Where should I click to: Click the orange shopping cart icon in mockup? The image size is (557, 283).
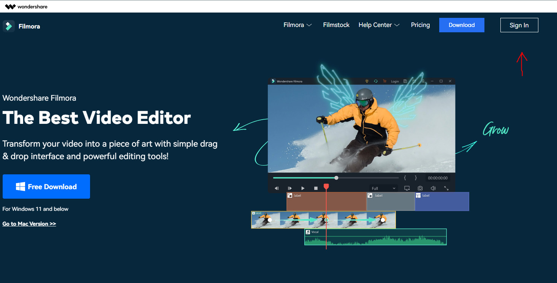tap(385, 81)
